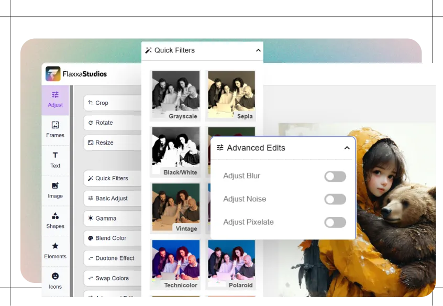This screenshot has width=443, height=306.
Task: Open the Gamma adjustment option
Action: 112,218
